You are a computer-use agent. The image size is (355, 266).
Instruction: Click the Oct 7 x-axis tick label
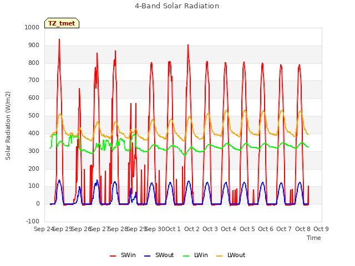coord(284,229)
